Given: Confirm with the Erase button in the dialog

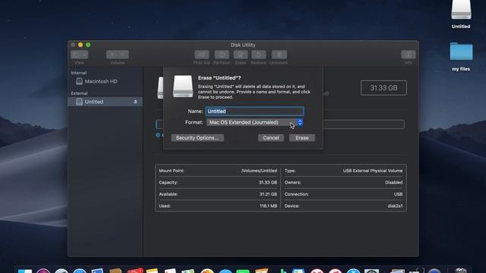Looking at the screenshot, I should point(302,138).
